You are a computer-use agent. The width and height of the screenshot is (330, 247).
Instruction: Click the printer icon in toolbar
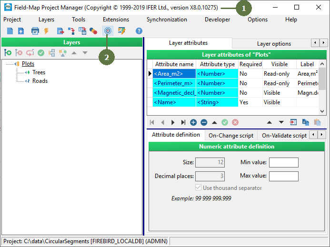pos(35,31)
